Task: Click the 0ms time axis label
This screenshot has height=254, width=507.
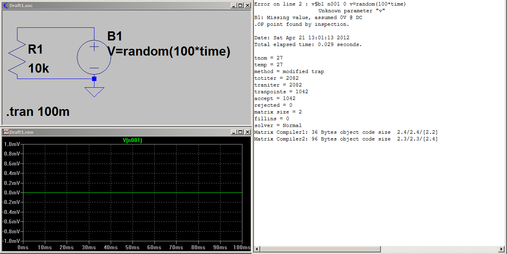Action: (23, 247)
